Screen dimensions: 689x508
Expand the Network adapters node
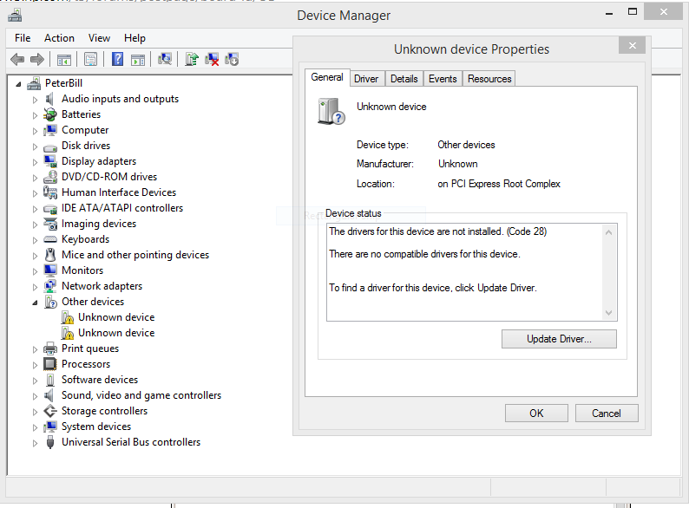36,287
